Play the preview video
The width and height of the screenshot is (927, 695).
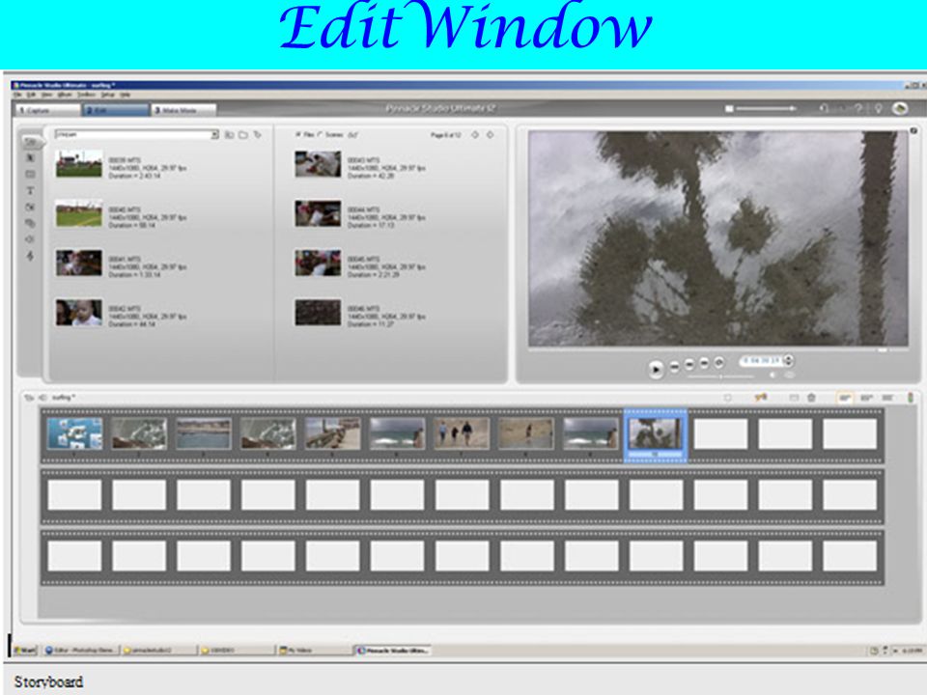[655, 369]
